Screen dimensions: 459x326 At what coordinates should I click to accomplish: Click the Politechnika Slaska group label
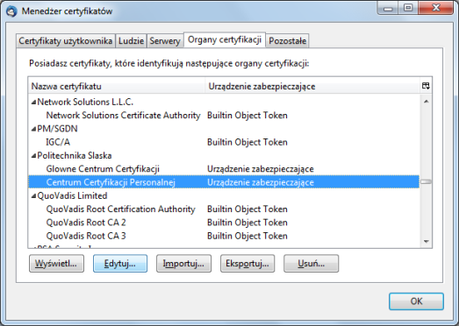[x=75, y=156]
